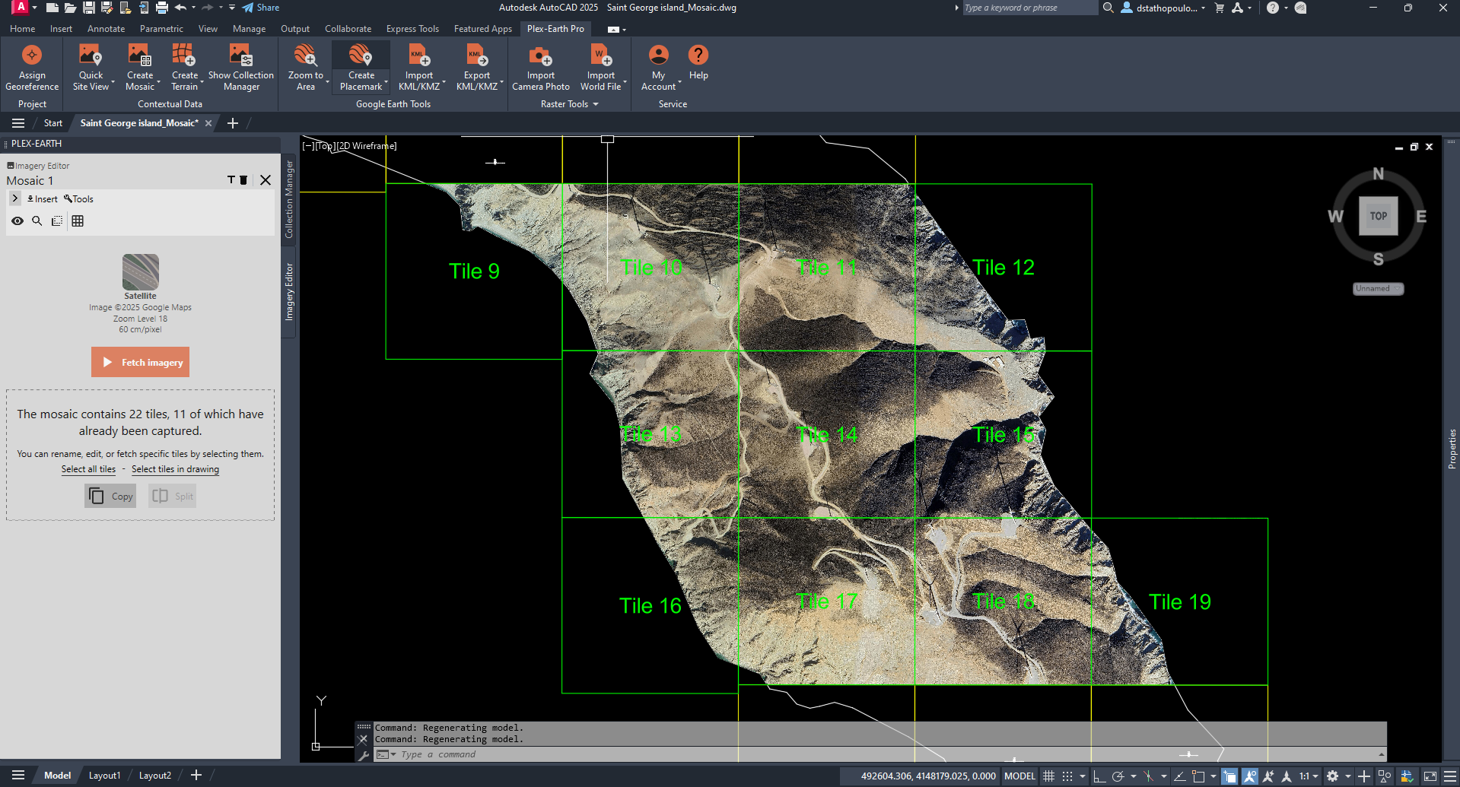Toggle polar tracking in status bar
This screenshot has height=787, width=1460.
pyautogui.click(x=1118, y=776)
